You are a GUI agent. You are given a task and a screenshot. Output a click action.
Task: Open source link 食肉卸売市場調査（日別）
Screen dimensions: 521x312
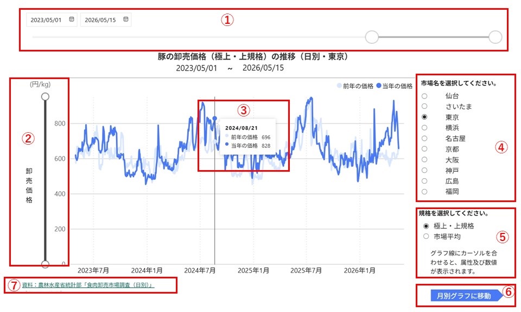point(88,285)
